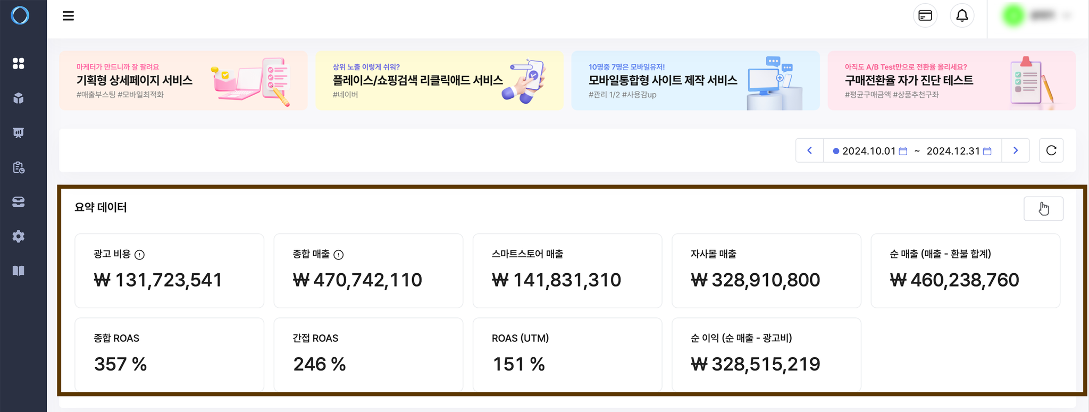
Task: Click info icon next to 광고 비용
Action: coord(139,255)
